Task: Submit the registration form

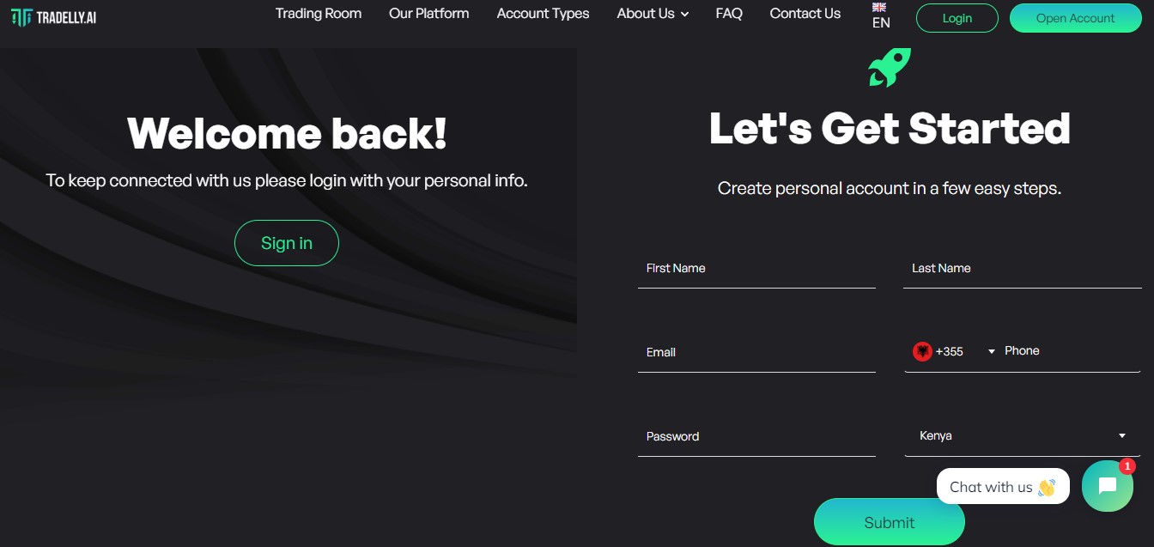Action: tap(889, 522)
